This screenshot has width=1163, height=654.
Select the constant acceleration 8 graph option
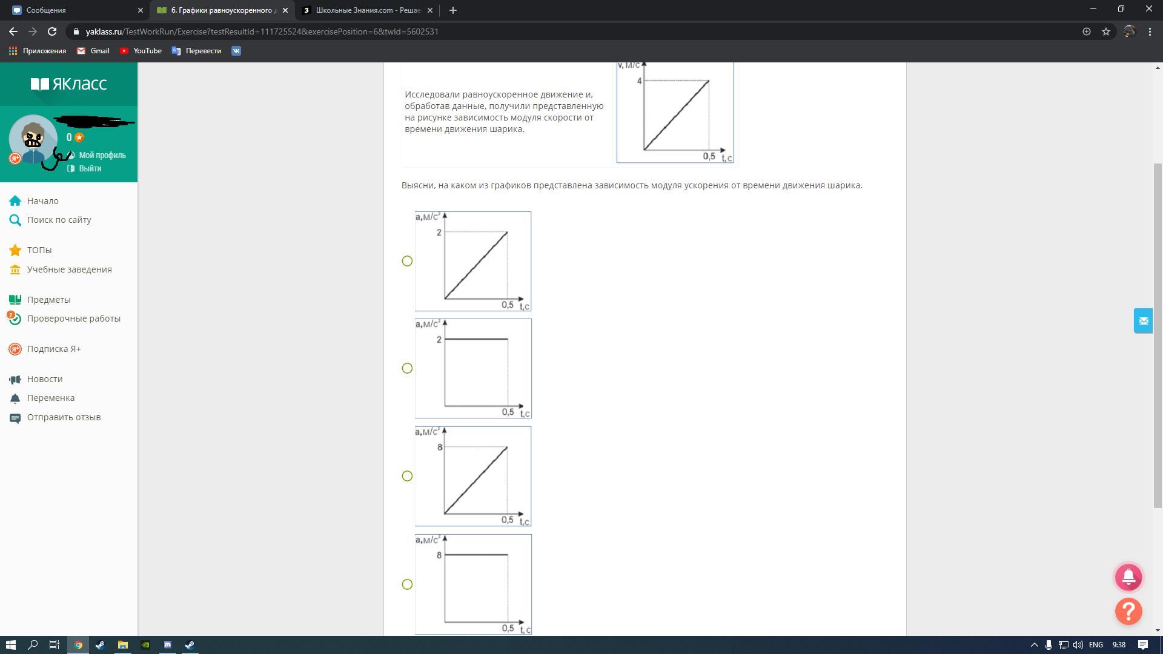407,584
